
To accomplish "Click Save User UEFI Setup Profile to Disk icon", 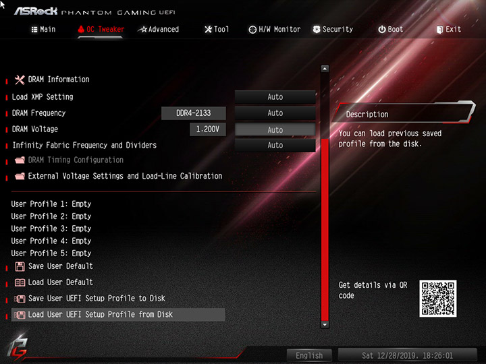I will click(20, 299).
